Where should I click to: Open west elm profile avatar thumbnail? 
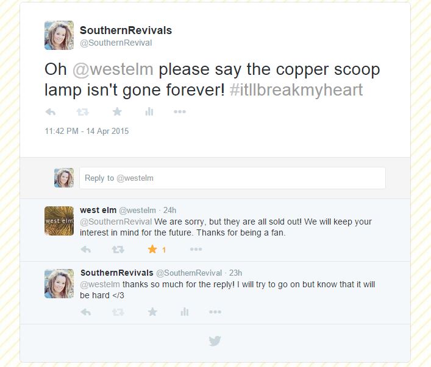coord(59,221)
